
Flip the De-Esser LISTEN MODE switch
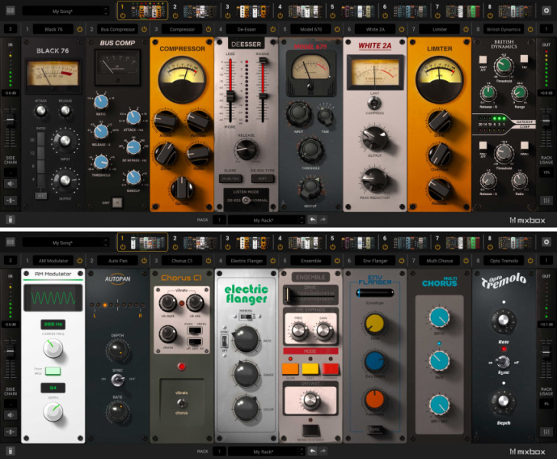pos(246,200)
